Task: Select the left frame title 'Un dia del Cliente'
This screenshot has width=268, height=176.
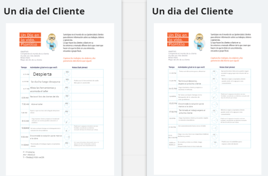Action: click(44, 11)
